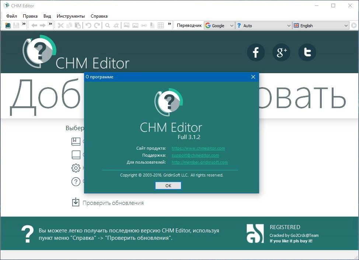Click the Save floppy disk icon

point(16,25)
